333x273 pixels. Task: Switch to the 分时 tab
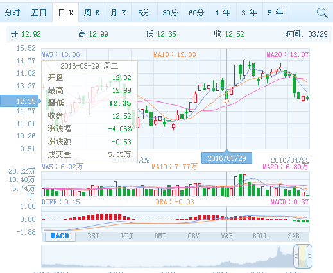coord(13,13)
